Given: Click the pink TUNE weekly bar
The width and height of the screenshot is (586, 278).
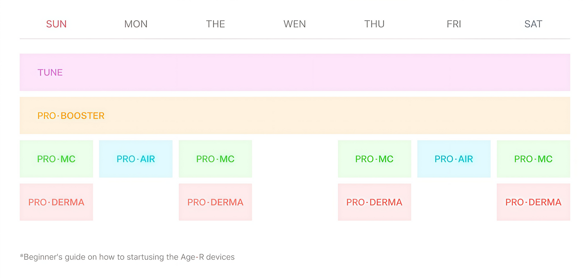Looking at the screenshot, I should (x=295, y=72).
